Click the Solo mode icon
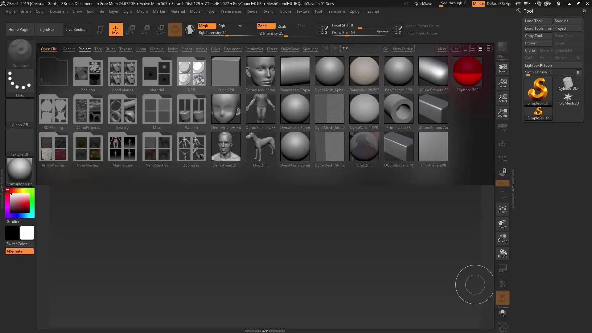The image size is (592, 333). 502,313
